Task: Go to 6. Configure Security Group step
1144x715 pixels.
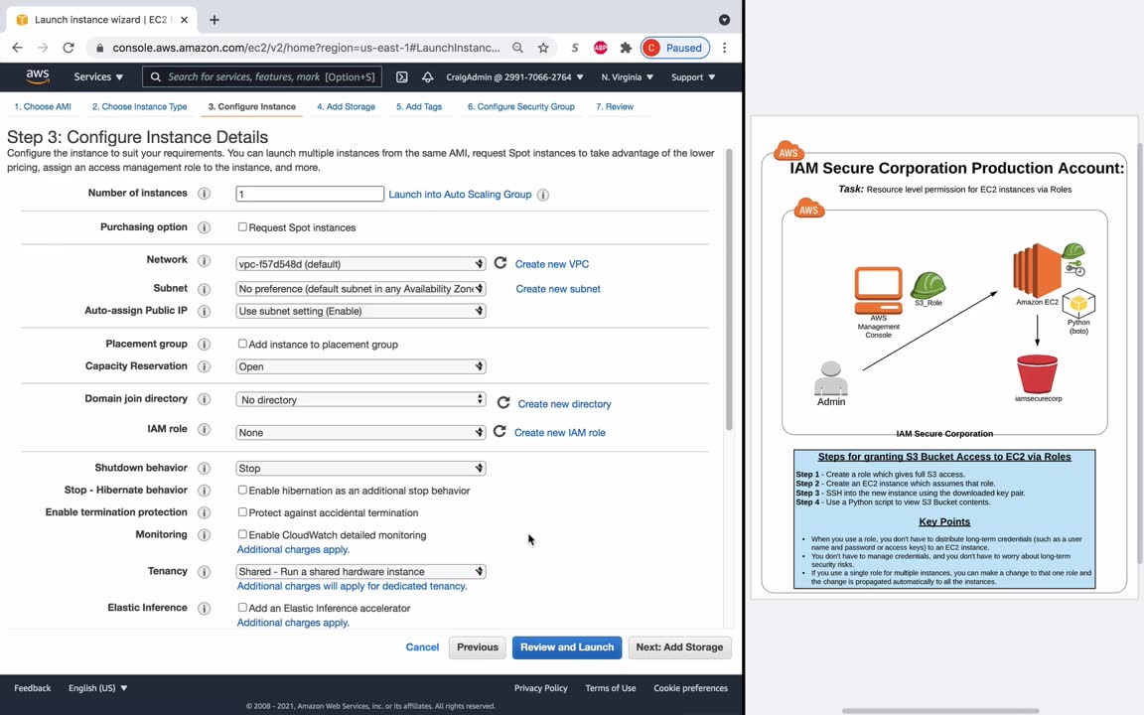Action: click(521, 106)
